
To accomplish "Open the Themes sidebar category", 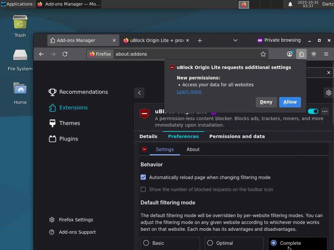I will click(x=64, y=123).
